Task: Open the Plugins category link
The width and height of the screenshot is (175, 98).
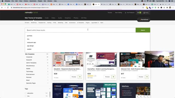Action: [x=87, y=23]
